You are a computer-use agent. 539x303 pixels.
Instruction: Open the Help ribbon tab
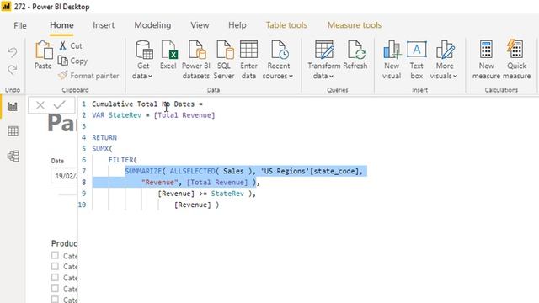click(x=237, y=25)
